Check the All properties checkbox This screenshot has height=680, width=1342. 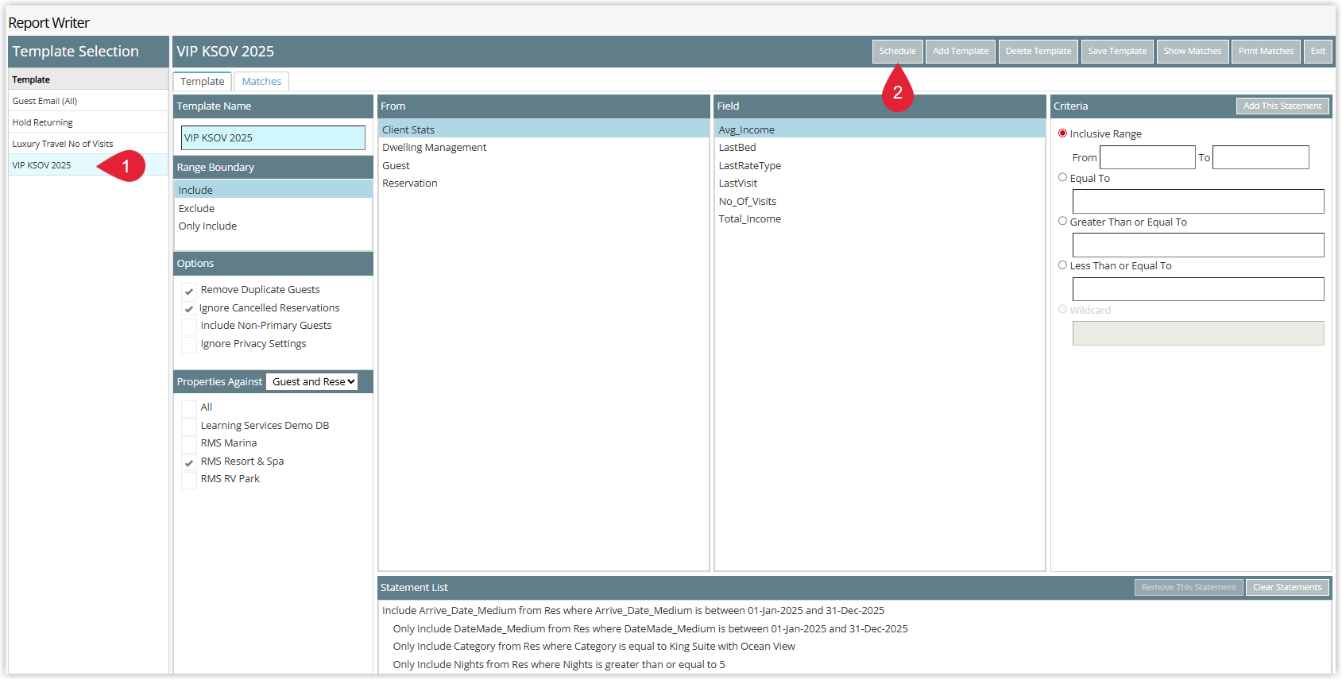tap(189, 408)
